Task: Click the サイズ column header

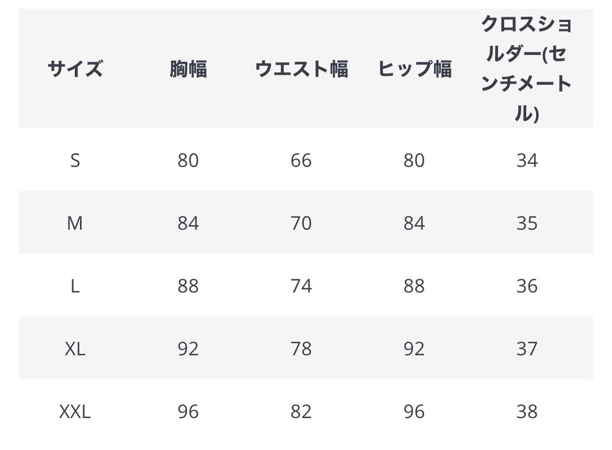Action: (75, 69)
